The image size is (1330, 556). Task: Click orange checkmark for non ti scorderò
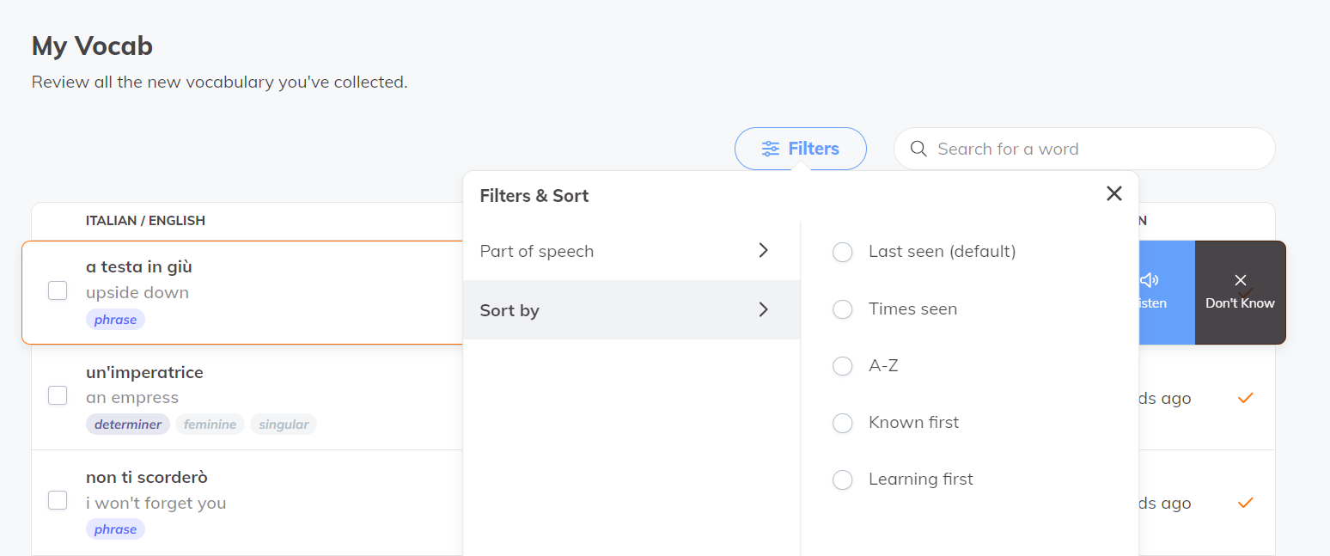click(x=1245, y=503)
